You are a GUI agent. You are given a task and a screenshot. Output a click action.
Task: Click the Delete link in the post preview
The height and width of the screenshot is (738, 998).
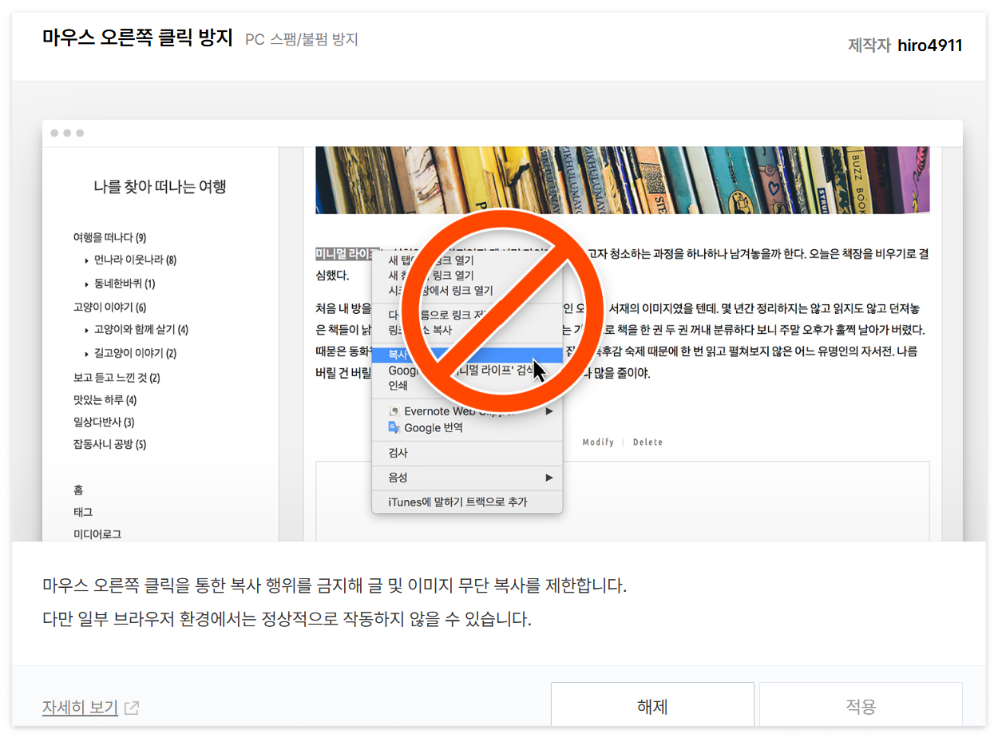pyautogui.click(x=648, y=442)
